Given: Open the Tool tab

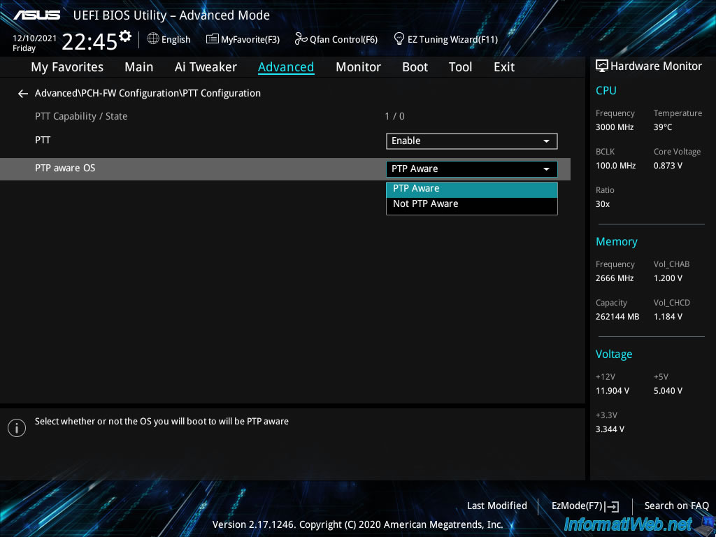Looking at the screenshot, I should [x=460, y=67].
